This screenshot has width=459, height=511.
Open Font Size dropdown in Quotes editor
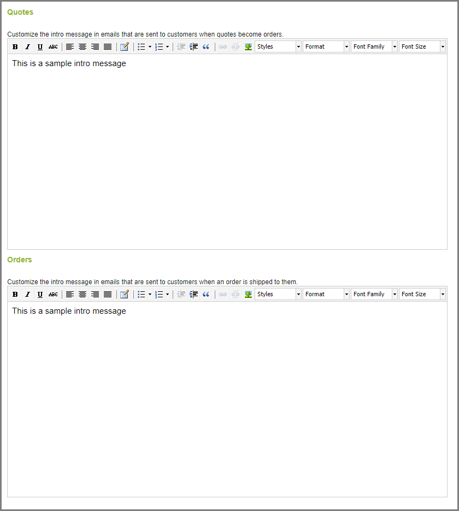pyautogui.click(x=422, y=46)
